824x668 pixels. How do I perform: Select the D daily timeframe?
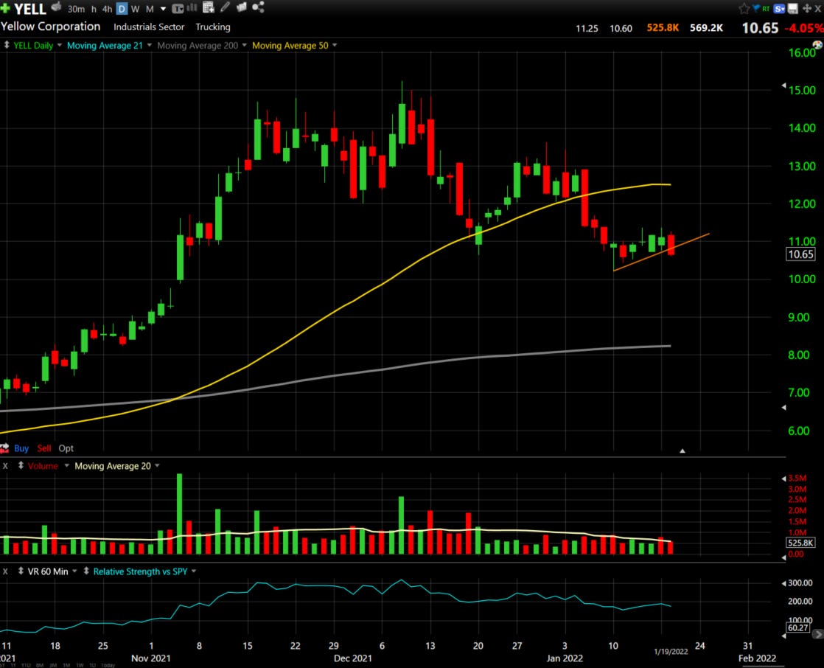[x=122, y=9]
